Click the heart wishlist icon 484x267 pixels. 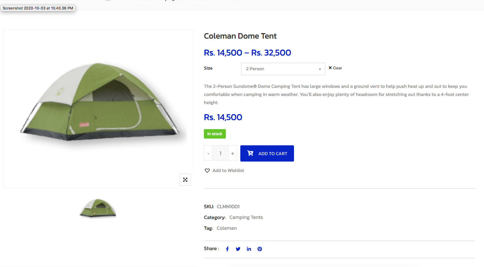point(207,171)
